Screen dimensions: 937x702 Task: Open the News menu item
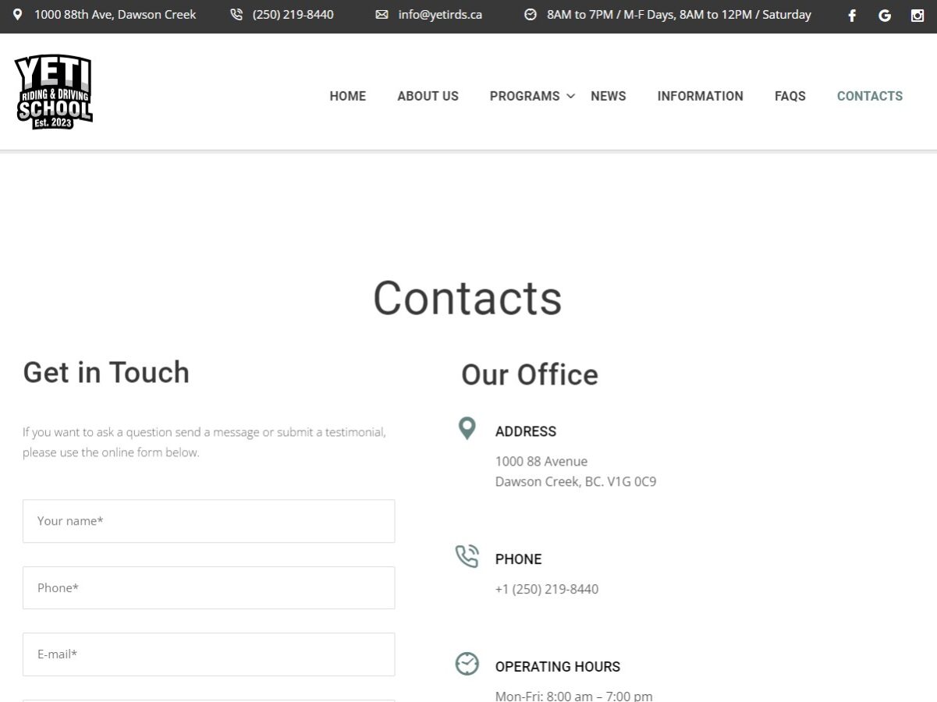[608, 96]
